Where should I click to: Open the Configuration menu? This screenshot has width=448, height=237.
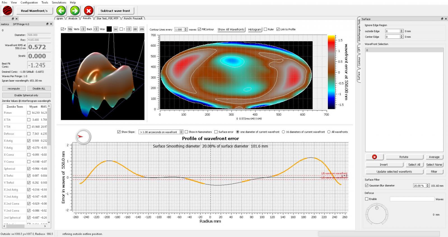(29, 3)
